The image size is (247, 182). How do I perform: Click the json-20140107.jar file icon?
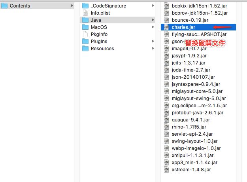click(166, 77)
